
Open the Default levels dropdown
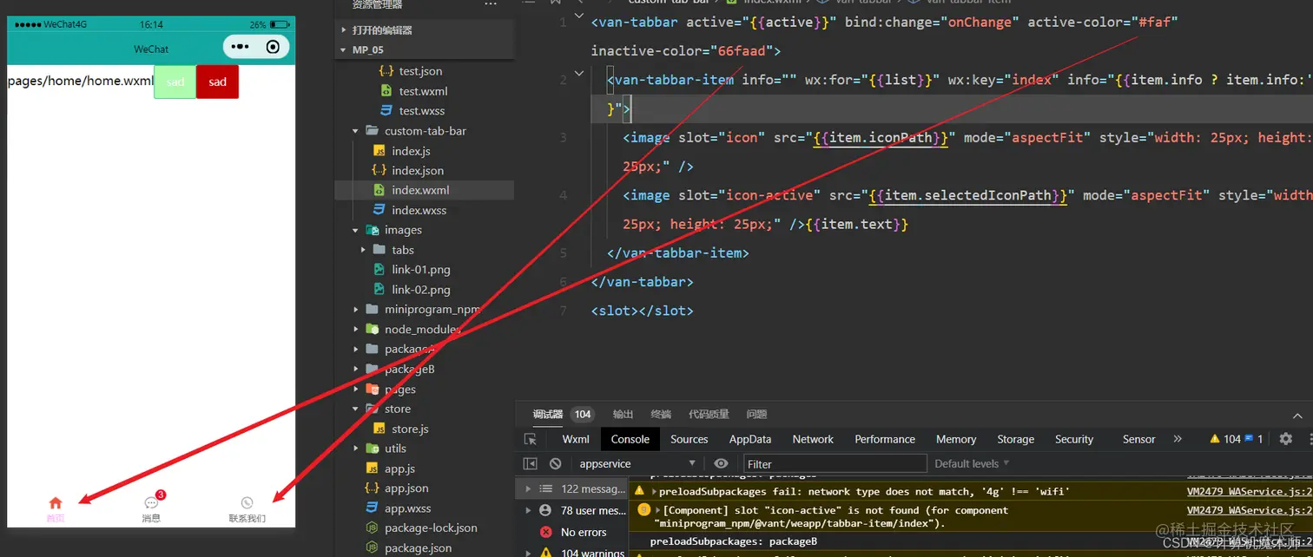[972, 463]
